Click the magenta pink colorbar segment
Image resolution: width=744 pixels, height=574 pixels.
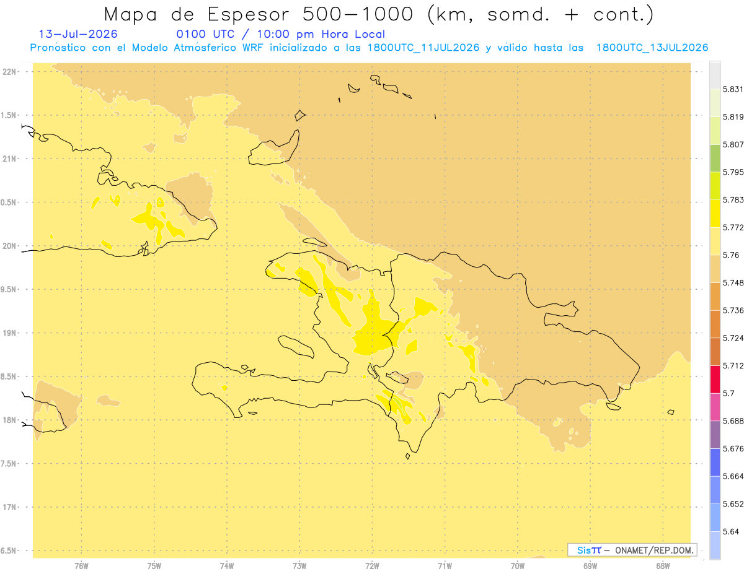click(715, 406)
